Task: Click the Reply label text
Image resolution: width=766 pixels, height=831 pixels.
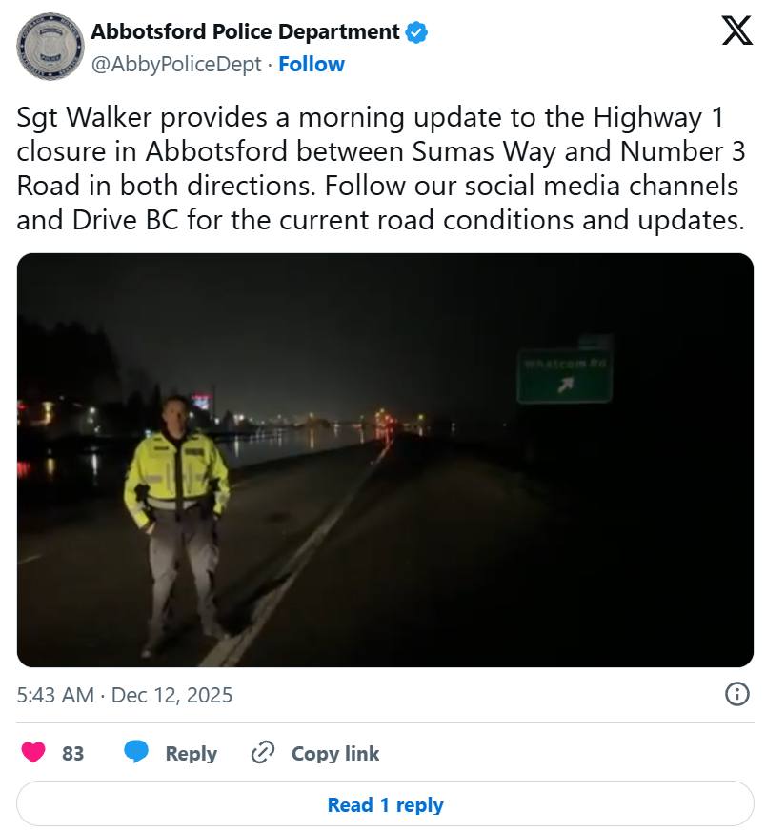Action: click(191, 753)
